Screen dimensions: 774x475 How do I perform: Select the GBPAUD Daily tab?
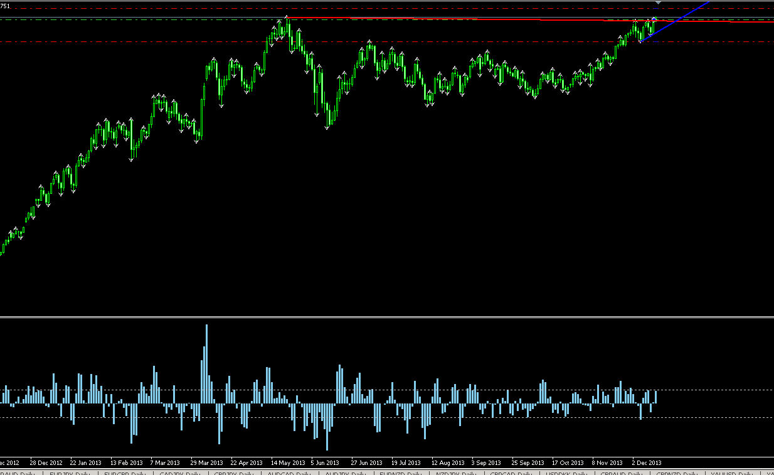621,472
